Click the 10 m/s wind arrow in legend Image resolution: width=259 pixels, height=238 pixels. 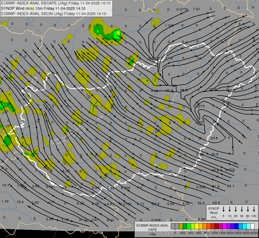(x=230, y=209)
